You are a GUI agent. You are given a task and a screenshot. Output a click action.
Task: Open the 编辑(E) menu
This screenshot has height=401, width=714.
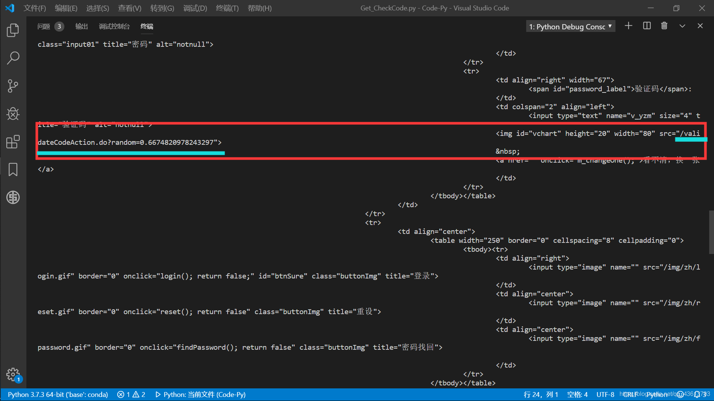coord(66,8)
